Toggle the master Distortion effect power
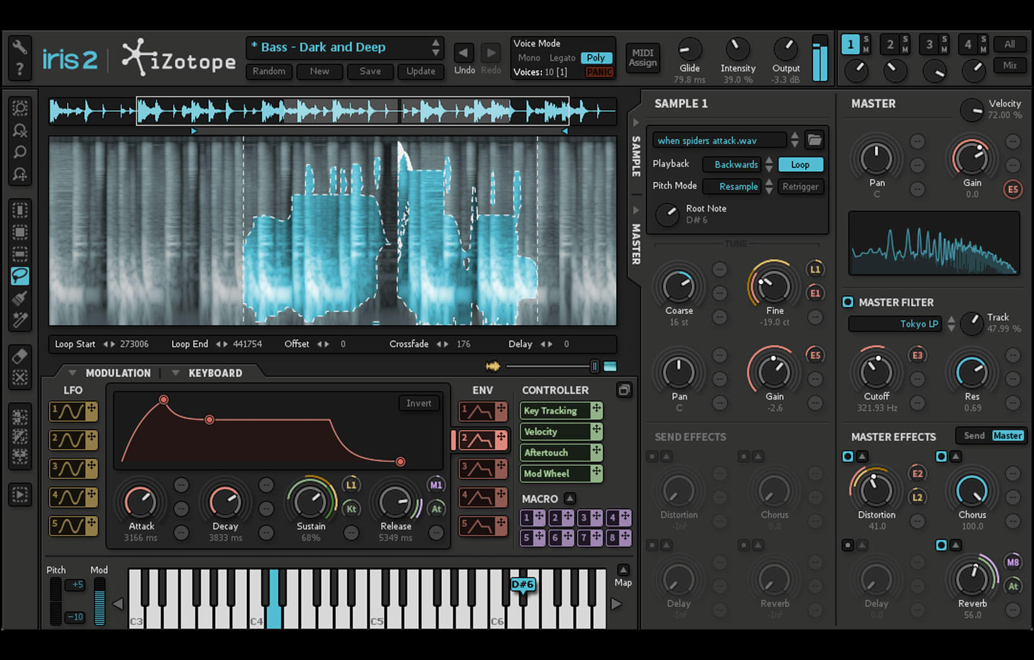Viewport: 1034px width, 660px height. coord(847,457)
